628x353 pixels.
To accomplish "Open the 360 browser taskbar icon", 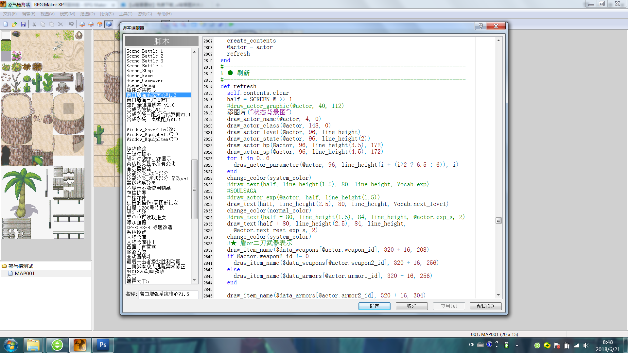I will tap(57, 345).
